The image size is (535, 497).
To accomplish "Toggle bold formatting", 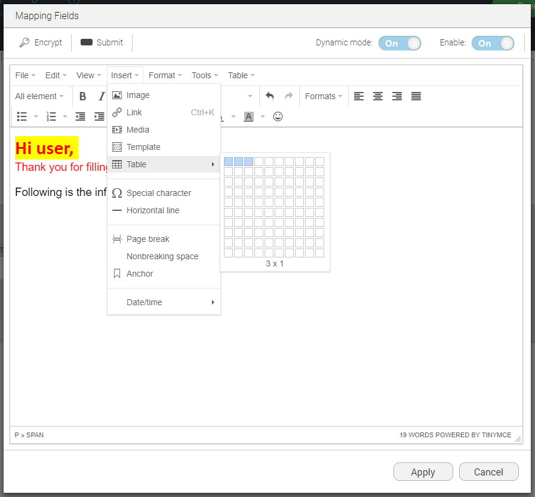I will pos(82,96).
